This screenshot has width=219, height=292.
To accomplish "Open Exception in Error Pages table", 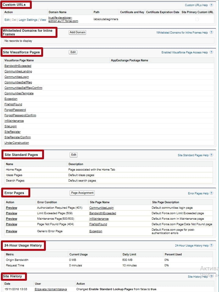I will (x=96, y=231).
